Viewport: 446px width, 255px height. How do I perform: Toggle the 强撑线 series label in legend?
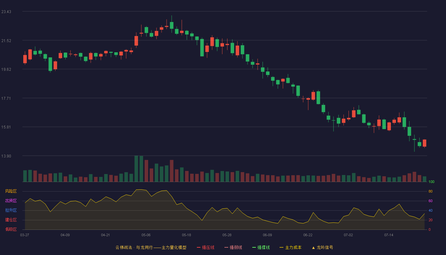coord(263,247)
